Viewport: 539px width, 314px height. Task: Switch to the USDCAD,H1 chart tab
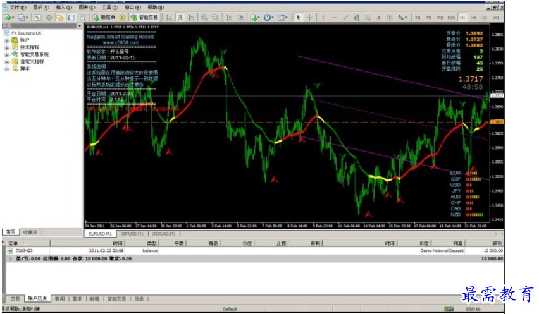click(x=164, y=234)
